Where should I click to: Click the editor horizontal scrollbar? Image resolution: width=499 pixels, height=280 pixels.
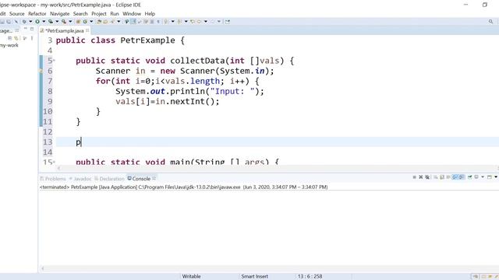pyautogui.click(x=278, y=168)
